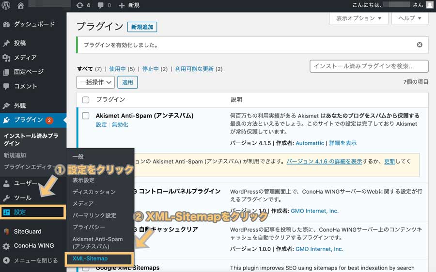Dismiss the プラグインを有効化しました notice
The image size is (436, 272).
pyautogui.click(x=420, y=45)
